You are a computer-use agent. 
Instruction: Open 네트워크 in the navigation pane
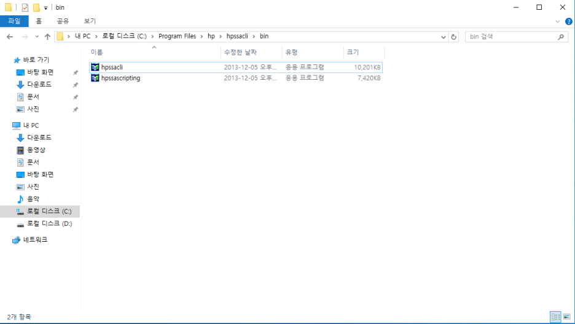35,240
